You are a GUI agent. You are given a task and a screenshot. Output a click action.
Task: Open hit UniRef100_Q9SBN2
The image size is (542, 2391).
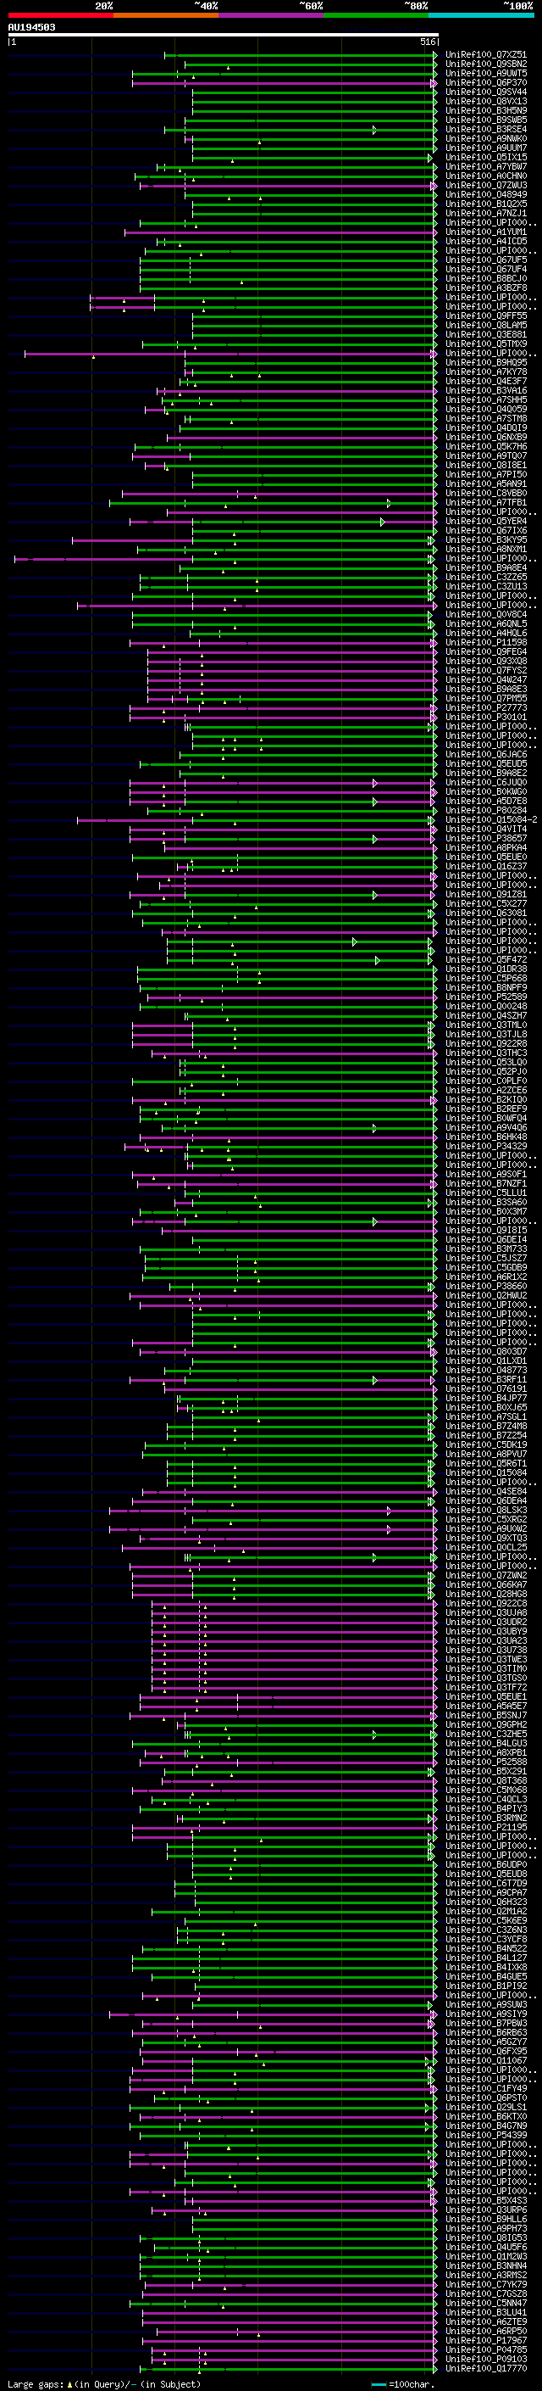click(x=486, y=64)
